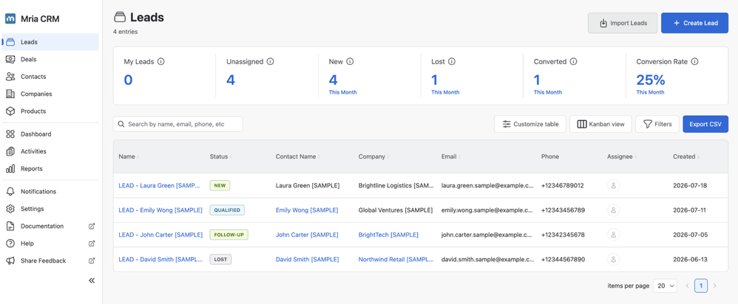Viewport: 738px width, 304px height.
Task: Click external link icon next to Documentation
Action: point(92,226)
